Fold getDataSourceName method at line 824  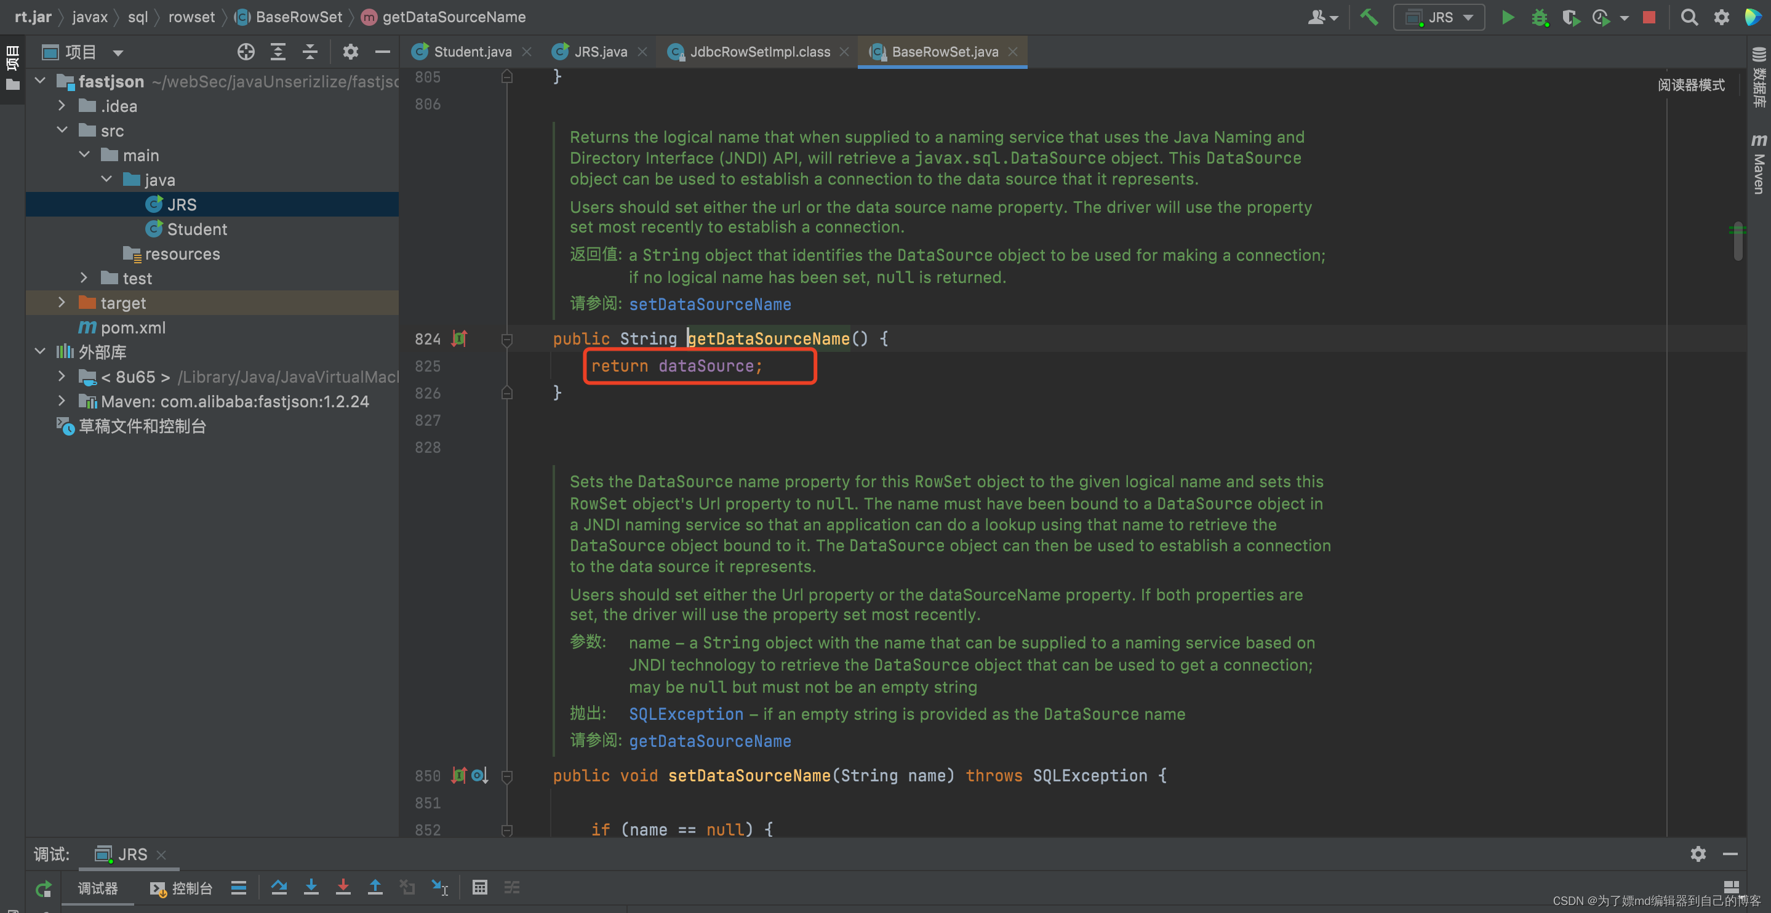506,339
